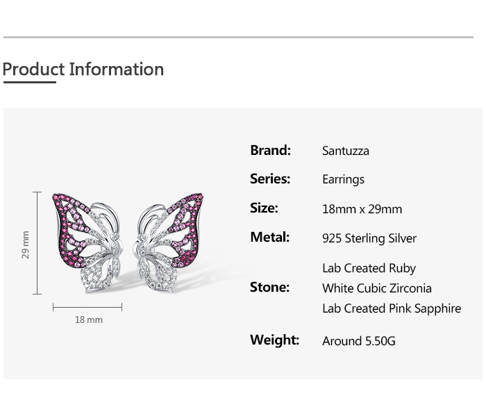Select the 18mm x 29mm size text
The image size is (486, 414).
(362, 209)
